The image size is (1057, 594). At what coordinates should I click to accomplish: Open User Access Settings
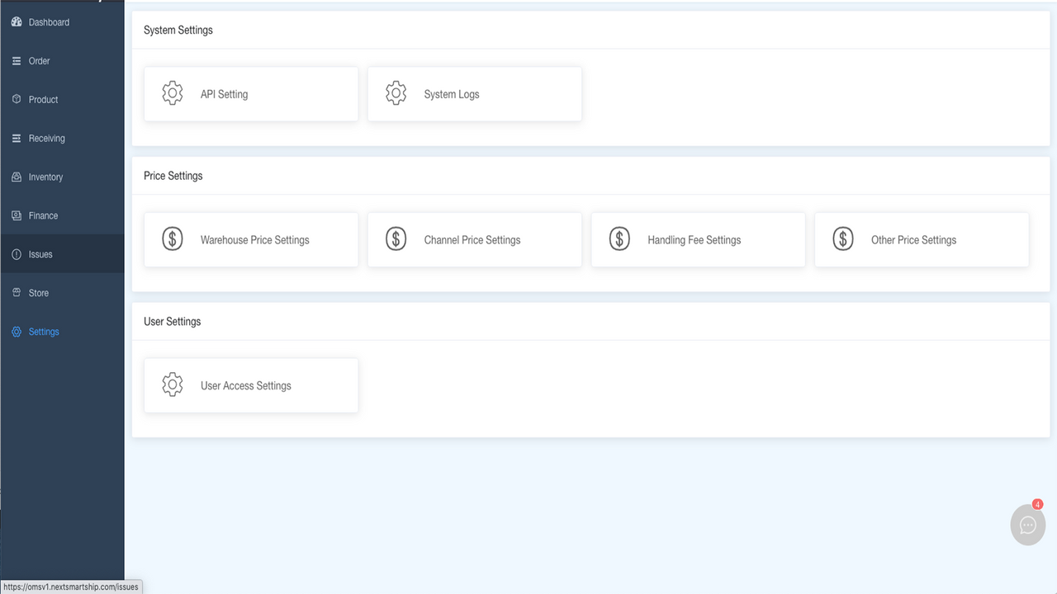click(x=250, y=384)
